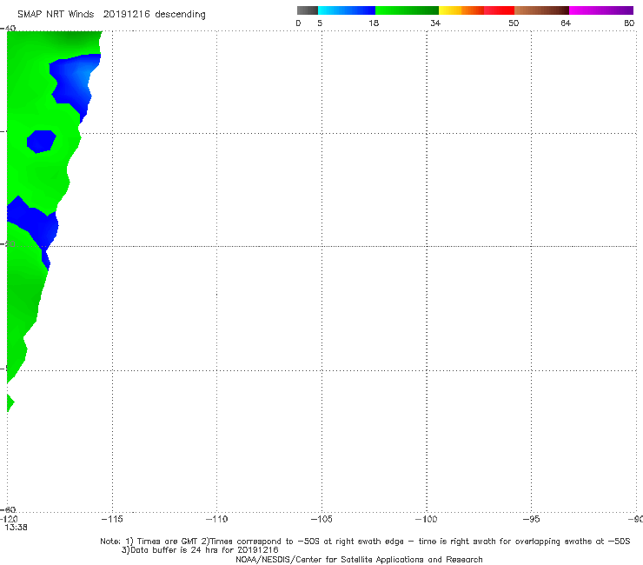Click the longitude label -120

point(9,520)
